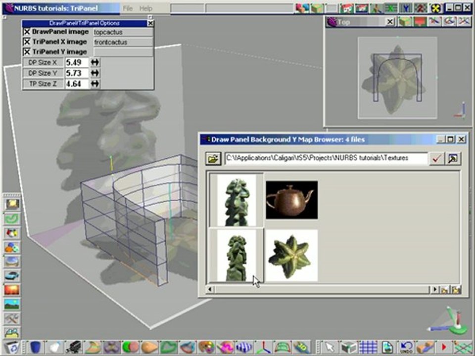Toggle the TriPanel X image checkbox
475x356 pixels.
[x=27, y=42]
